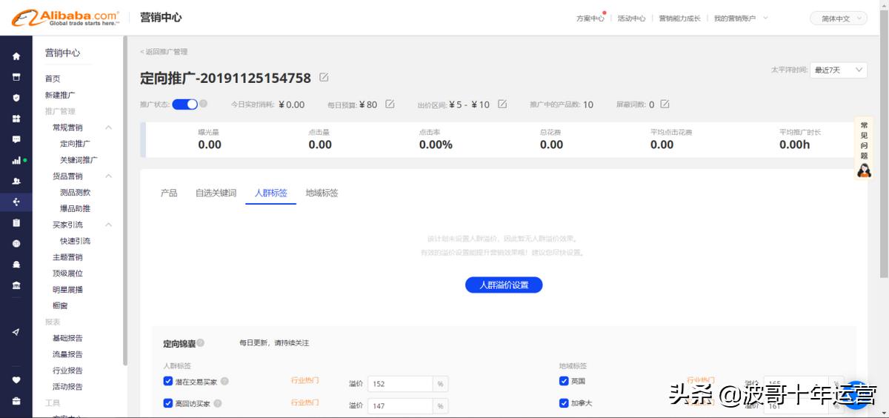Open the 常见问题 help assistant

point(864,148)
